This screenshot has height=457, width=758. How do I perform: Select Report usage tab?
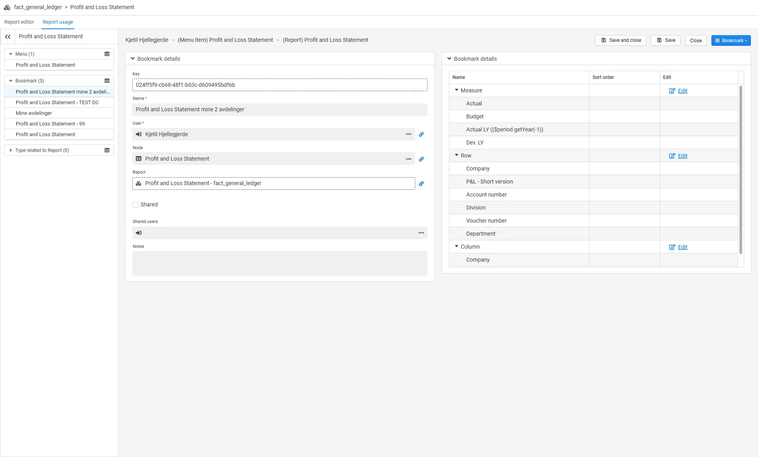pyautogui.click(x=58, y=22)
